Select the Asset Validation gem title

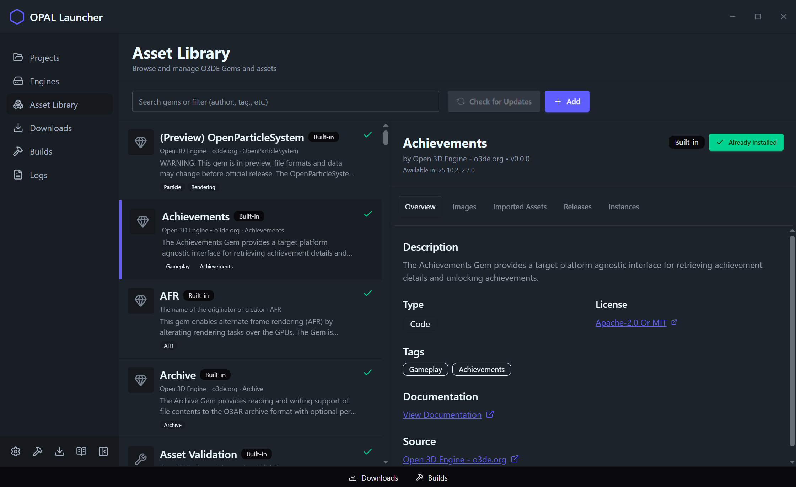tap(198, 454)
